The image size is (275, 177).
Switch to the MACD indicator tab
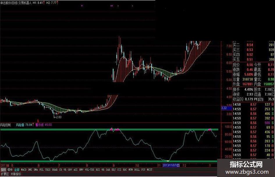(x=24, y=170)
